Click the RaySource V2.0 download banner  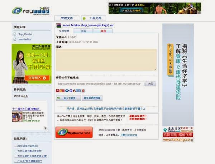[x=74, y=132]
